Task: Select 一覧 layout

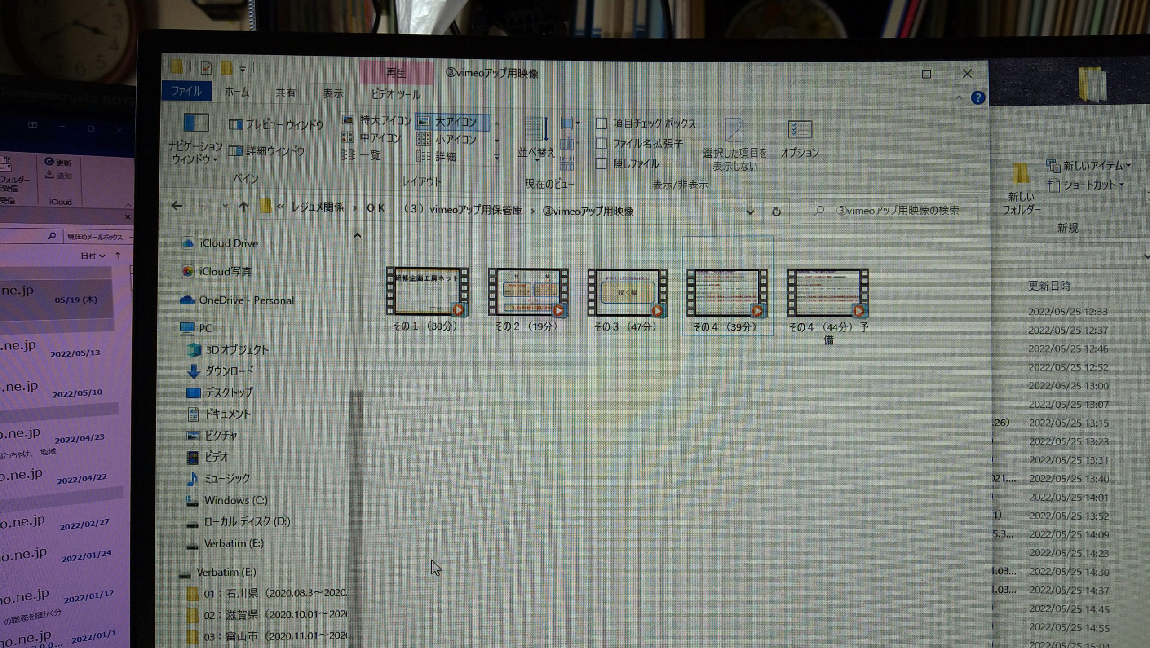Action: point(360,155)
